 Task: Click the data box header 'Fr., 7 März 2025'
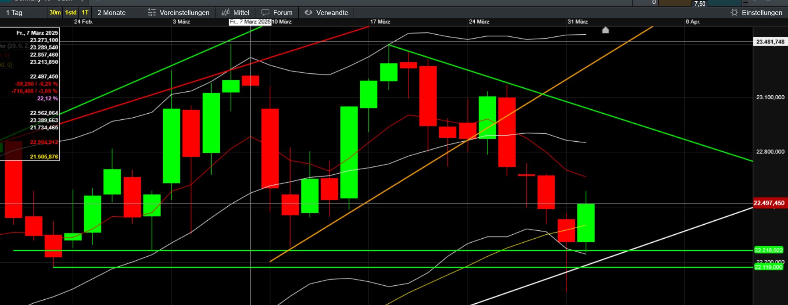click(x=37, y=33)
